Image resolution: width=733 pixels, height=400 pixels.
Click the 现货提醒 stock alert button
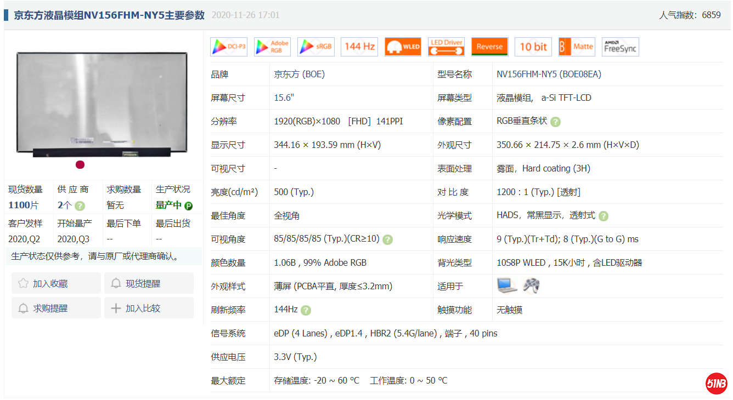tap(149, 283)
